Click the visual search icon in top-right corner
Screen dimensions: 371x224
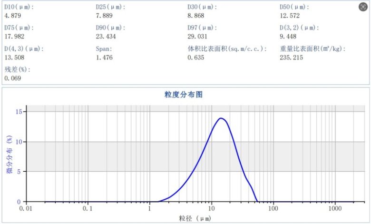[363, 7]
